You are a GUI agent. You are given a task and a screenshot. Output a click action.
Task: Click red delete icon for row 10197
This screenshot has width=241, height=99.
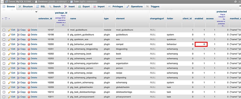(x=29, y=30)
